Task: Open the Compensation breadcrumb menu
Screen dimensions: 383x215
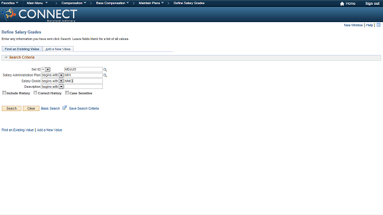Action: tap(74, 3)
